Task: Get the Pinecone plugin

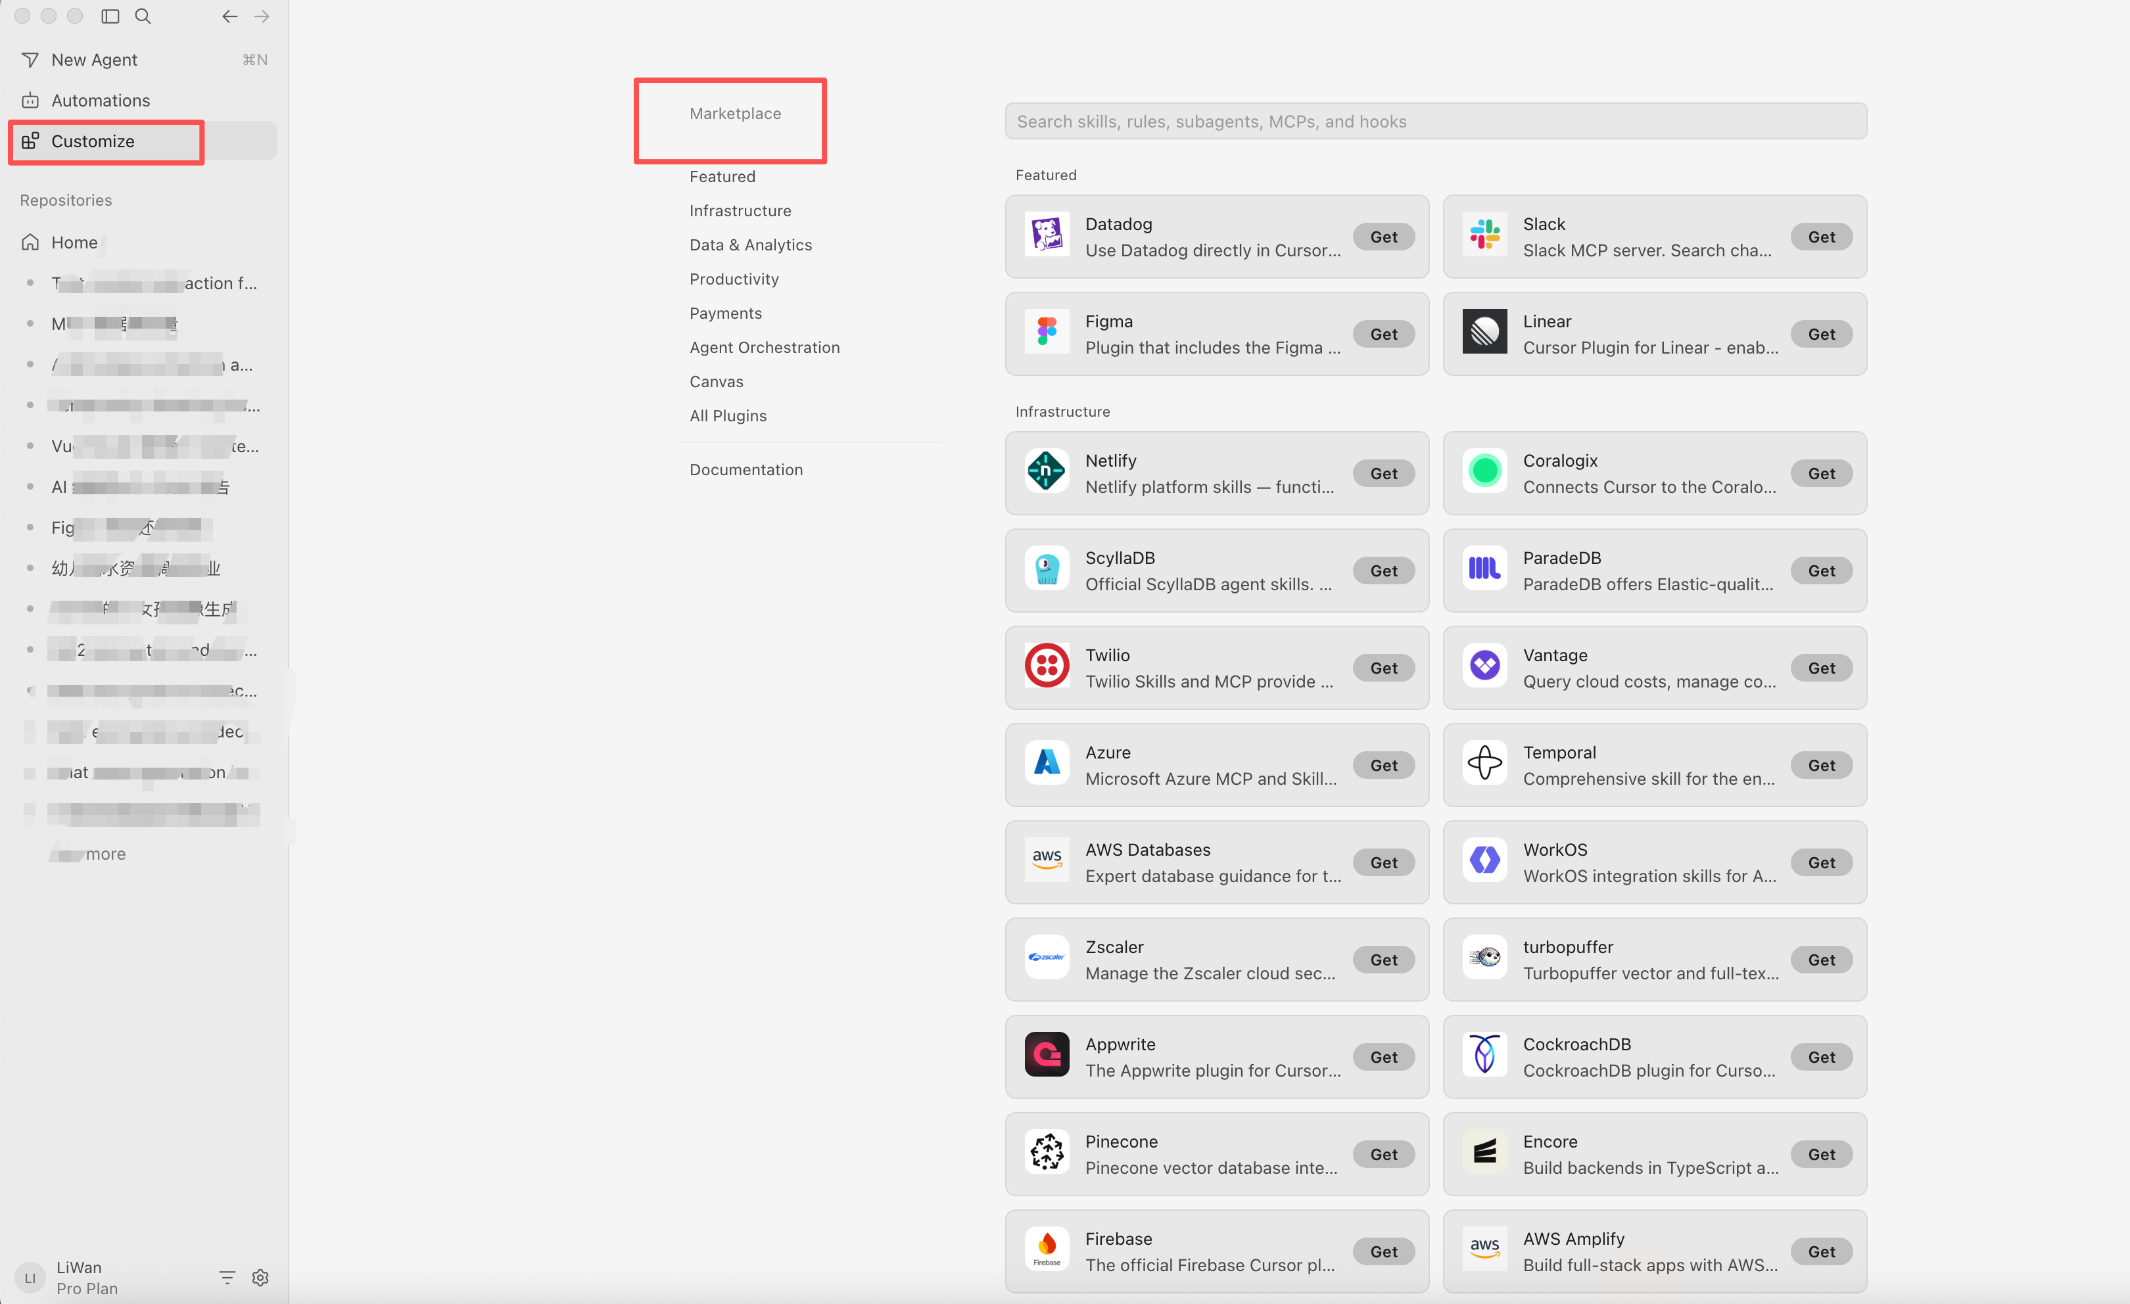Action: click(x=1383, y=1155)
